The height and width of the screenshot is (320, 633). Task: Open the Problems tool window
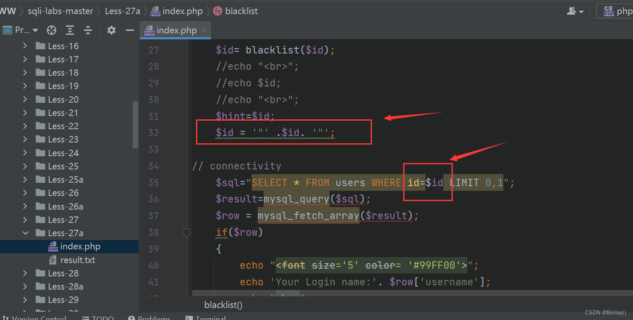coord(149,318)
